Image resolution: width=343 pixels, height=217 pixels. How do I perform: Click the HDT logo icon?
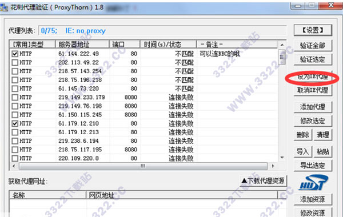tap(313, 183)
